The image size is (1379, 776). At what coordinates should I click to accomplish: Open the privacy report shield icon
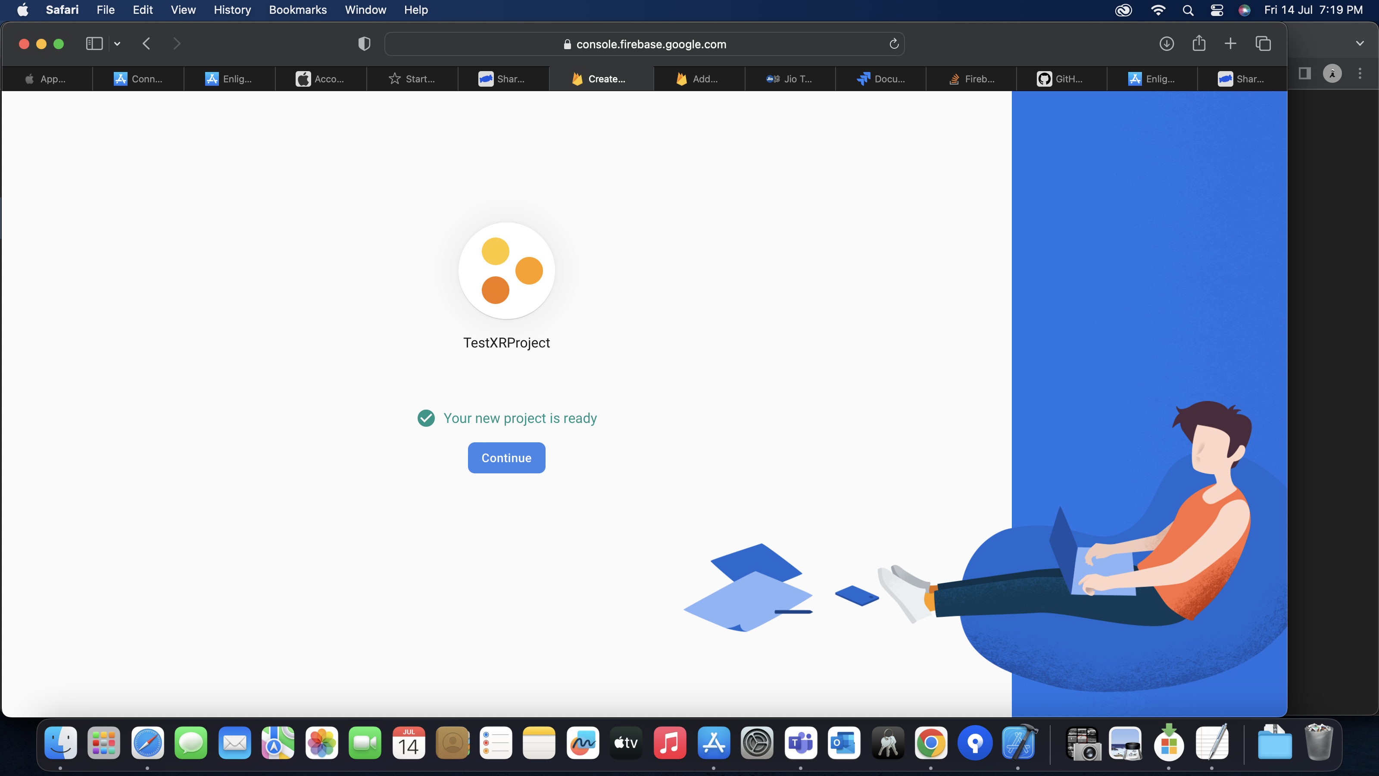pyautogui.click(x=364, y=44)
